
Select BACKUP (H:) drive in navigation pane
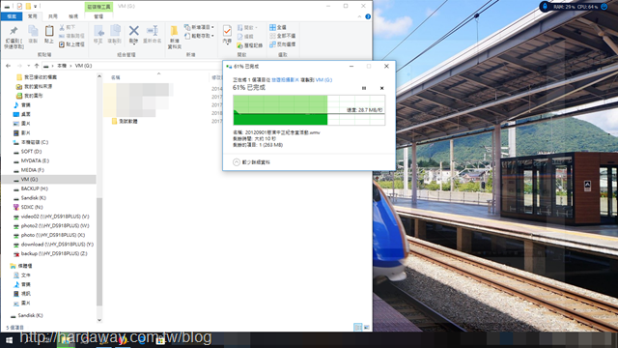pos(35,188)
